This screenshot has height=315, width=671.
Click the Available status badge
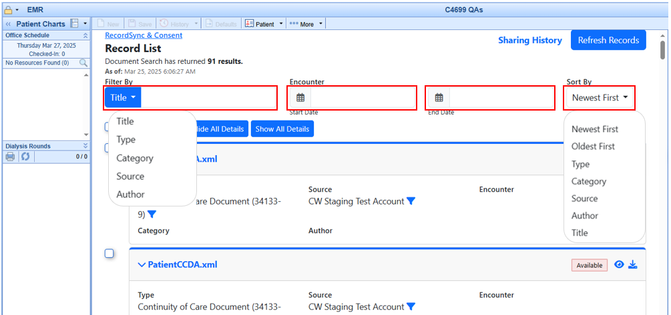[590, 265]
